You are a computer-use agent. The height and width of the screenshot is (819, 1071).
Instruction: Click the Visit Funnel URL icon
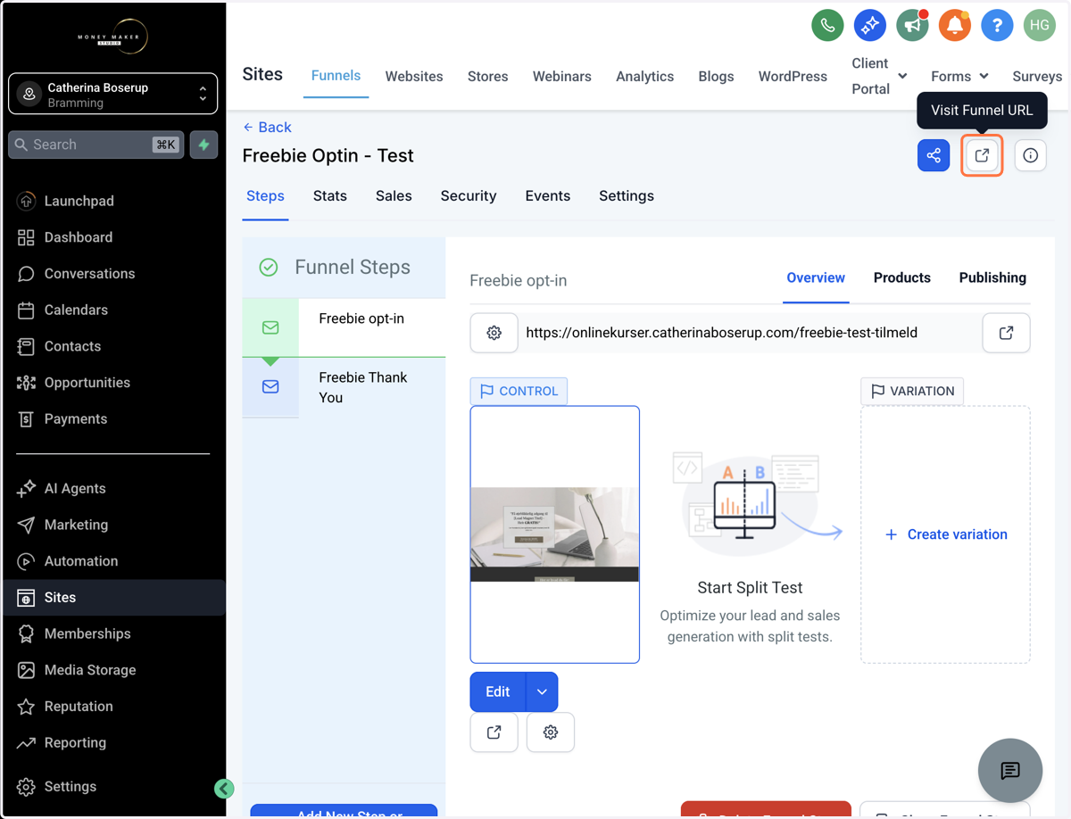coord(982,155)
